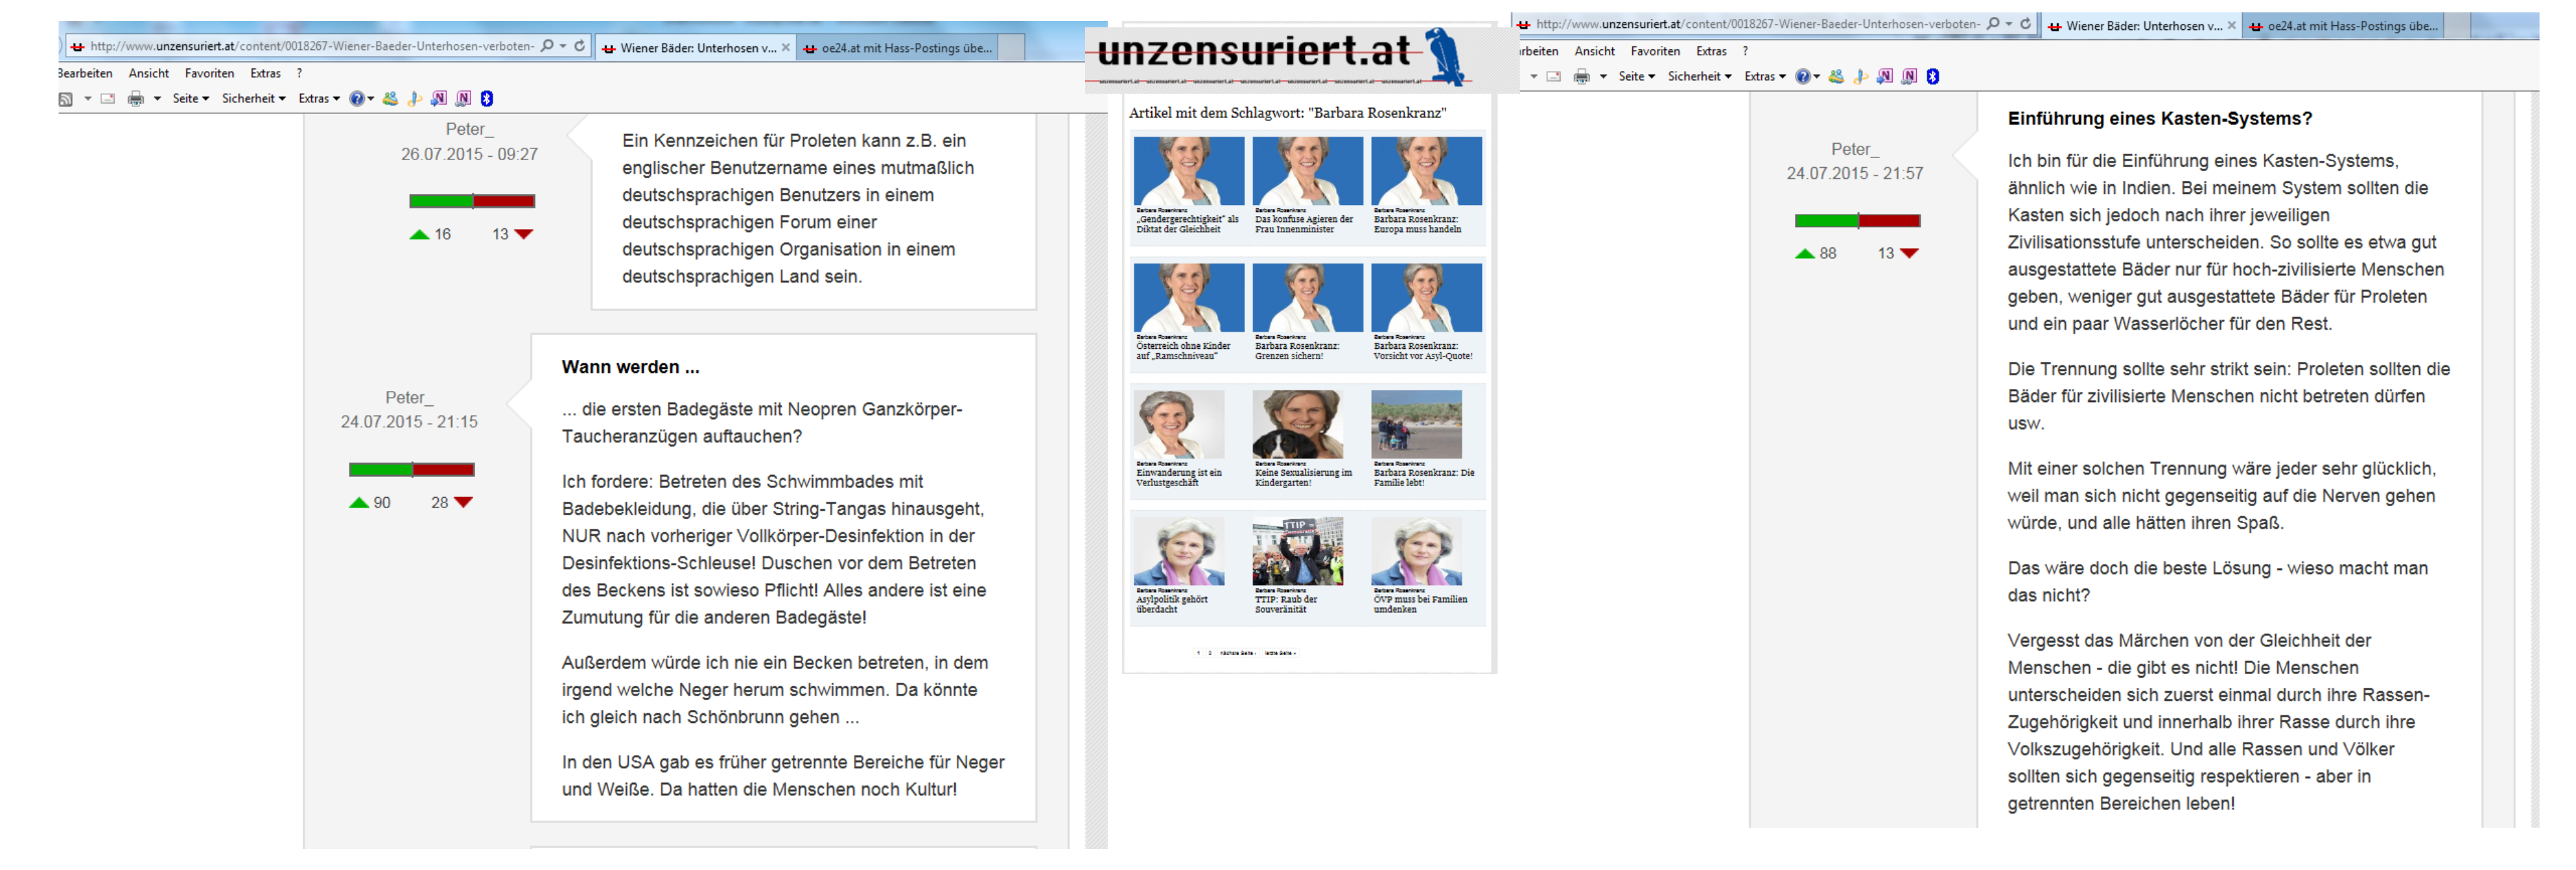This screenshot has height=870, width=2576.
Task: Open the Bearbeiten menu
Action: [x=85, y=74]
